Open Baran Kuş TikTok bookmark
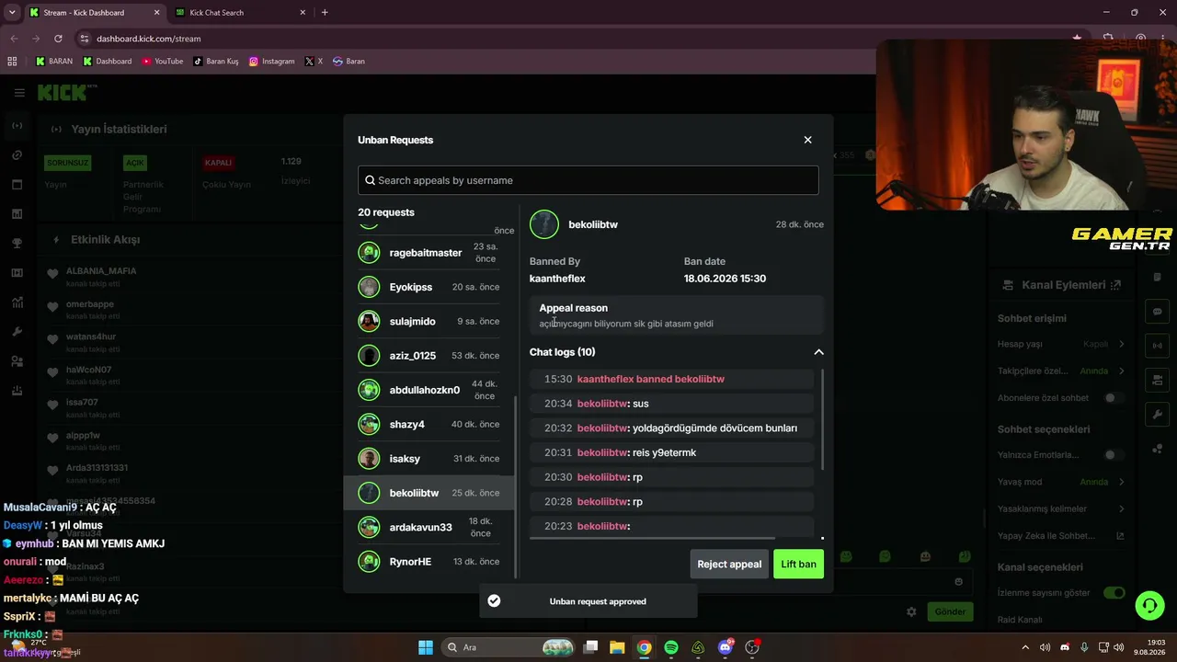Viewport: 1177px width, 662px height. click(x=216, y=62)
